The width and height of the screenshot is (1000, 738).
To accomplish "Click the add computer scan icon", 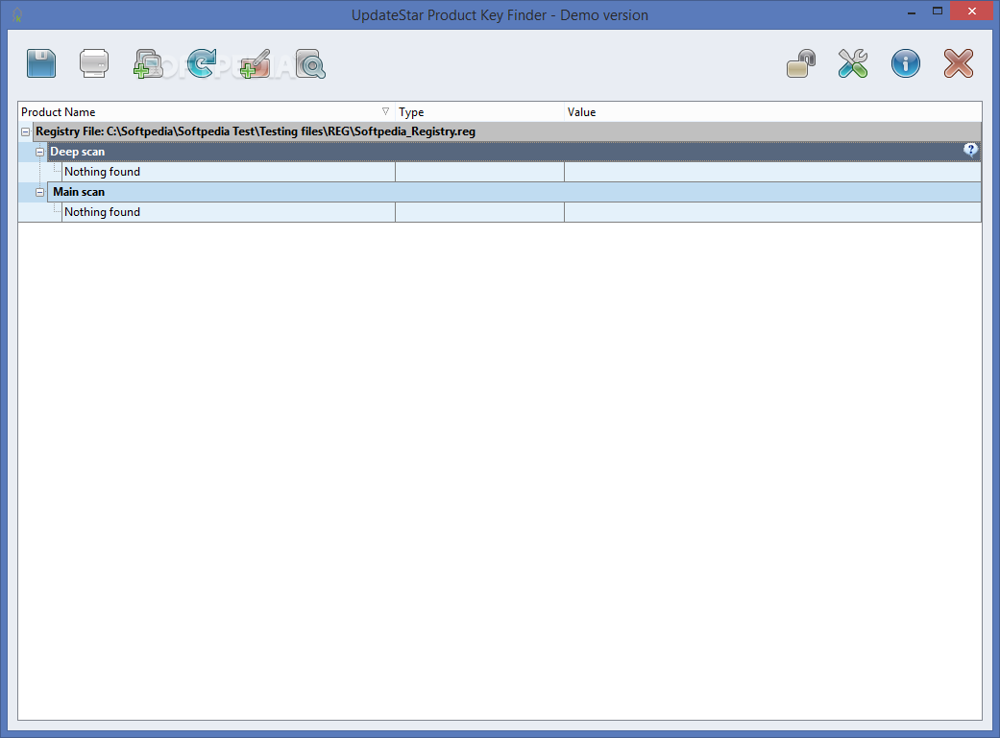I will tap(148, 63).
